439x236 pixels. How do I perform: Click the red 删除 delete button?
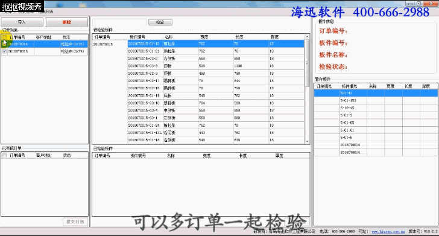coord(66,22)
